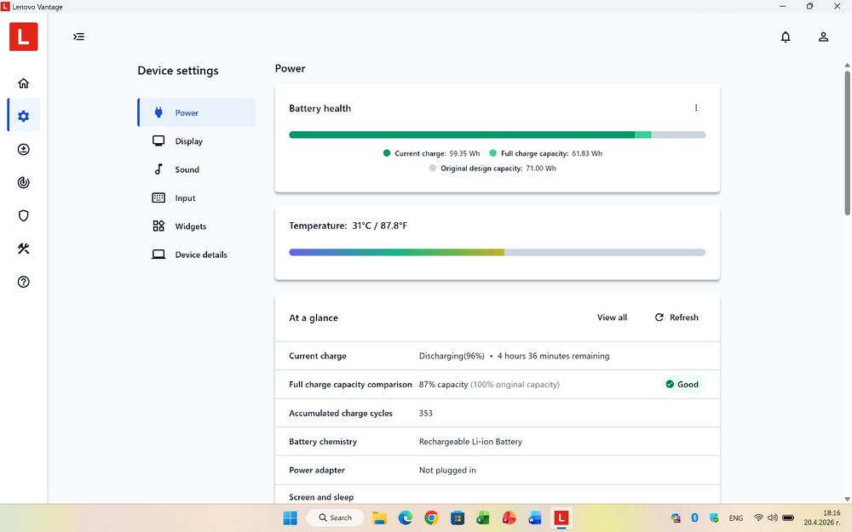This screenshot has width=852, height=532.
Task: Select the Power tab in Device settings
Action: pyautogui.click(x=197, y=112)
